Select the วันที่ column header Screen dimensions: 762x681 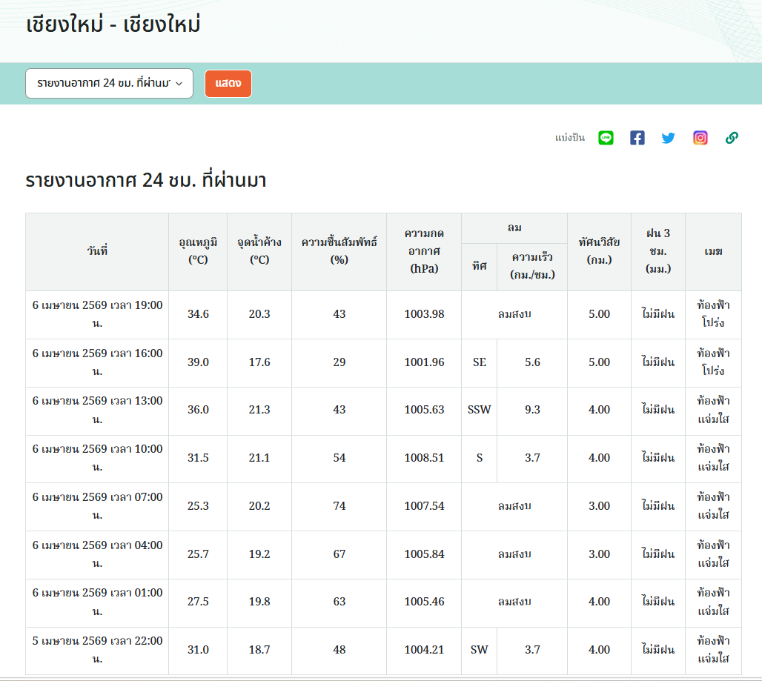click(97, 252)
